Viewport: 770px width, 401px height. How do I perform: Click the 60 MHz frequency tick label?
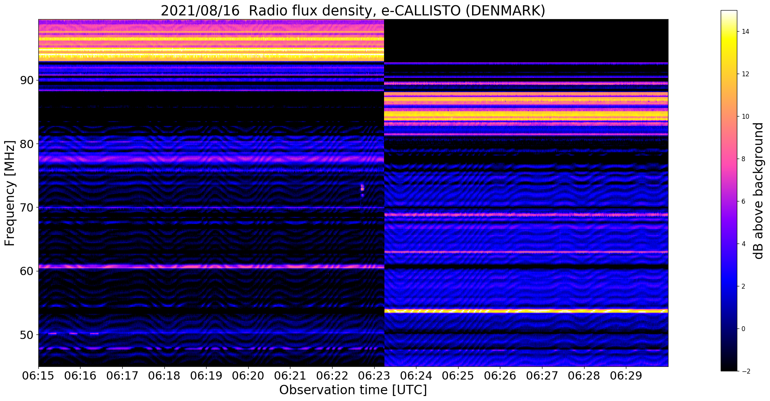click(27, 271)
